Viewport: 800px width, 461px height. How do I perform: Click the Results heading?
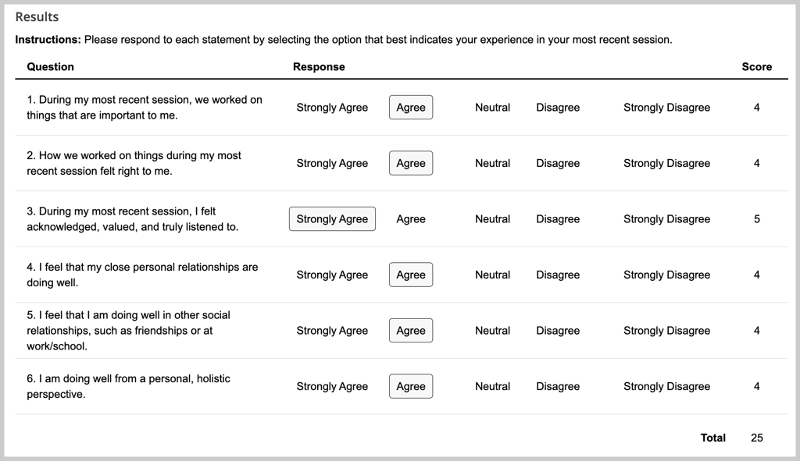[37, 17]
